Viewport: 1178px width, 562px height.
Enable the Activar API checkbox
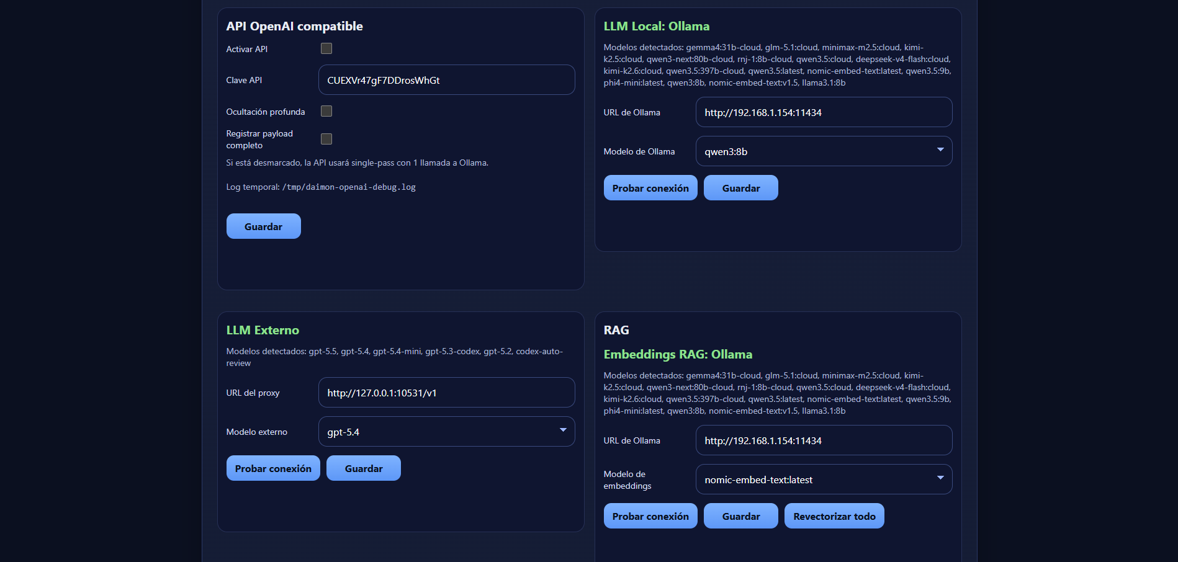(326, 48)
